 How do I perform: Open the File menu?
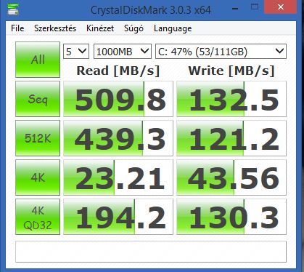pyautogui.click(x=17, y=28)
